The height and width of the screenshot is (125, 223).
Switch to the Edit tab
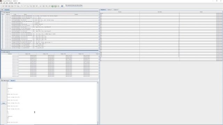coord(2,10)
